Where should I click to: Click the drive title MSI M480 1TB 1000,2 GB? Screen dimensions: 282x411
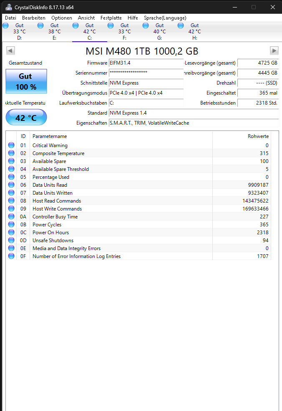click(x=142, y=51)
